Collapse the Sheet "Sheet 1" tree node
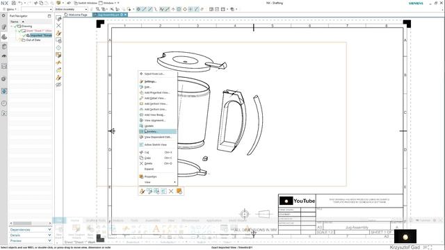Viewport: 445px width, 250px height. [16, 31]
